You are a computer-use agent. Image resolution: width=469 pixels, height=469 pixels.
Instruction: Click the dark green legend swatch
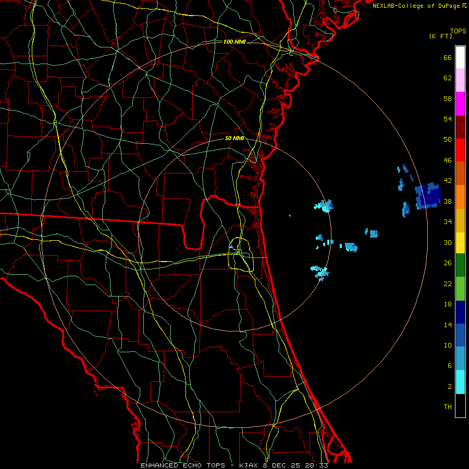tap(460, 265)
